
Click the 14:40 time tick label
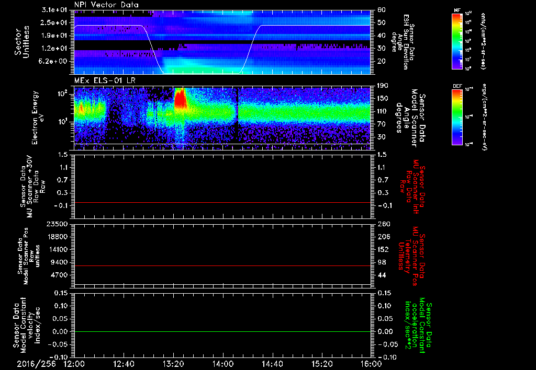tap(272, 364)
